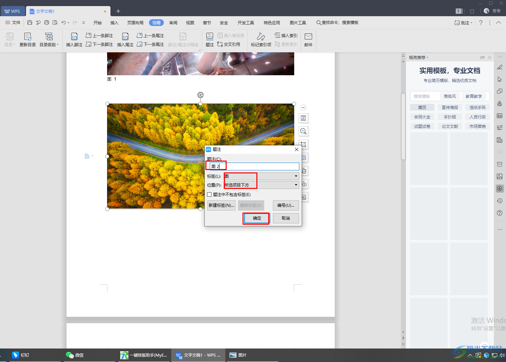The image size is (506, 362).
Task: Click the rotate handle above the image
Action: (200, 95)
